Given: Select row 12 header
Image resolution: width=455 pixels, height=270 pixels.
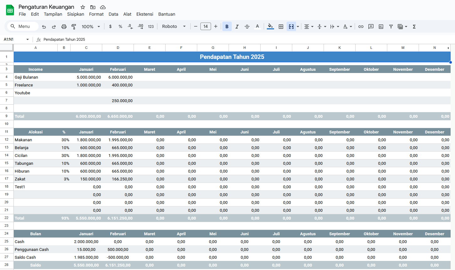Looking at the screenshot, I should [7, 140].
